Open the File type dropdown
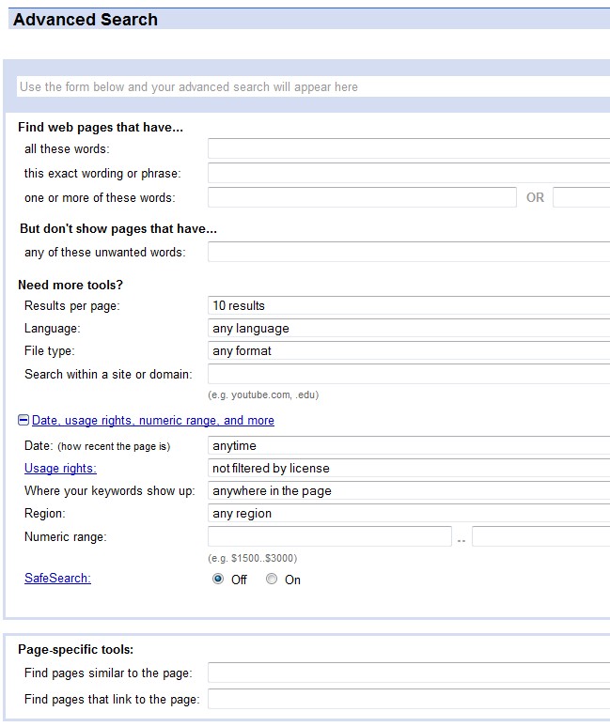610x727 pixels. point(409,351)
